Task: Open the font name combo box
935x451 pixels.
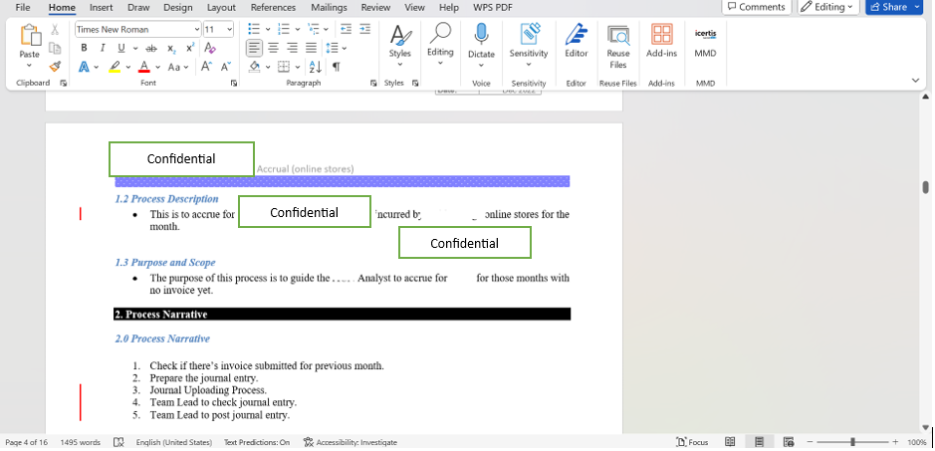Action: coord(138,29)
